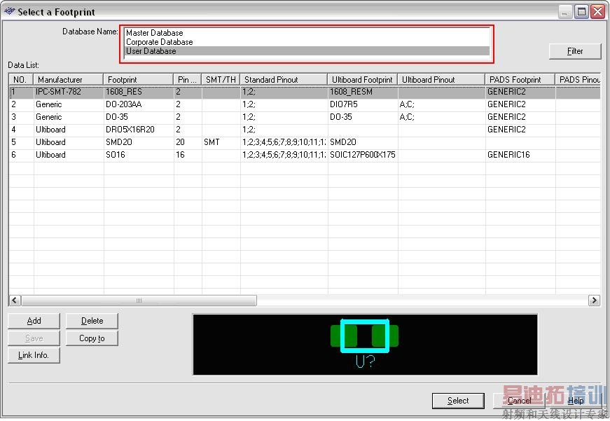The width and height of the screenshot is (610, 421).
Task: Click the Delete button
Action: coord(92,321)
